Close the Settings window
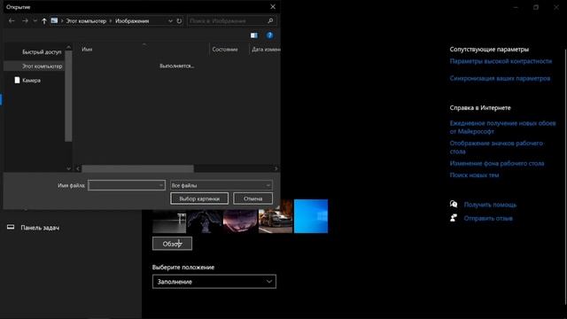The height and width of the screenshot is (319, 567). coord(556,7)
